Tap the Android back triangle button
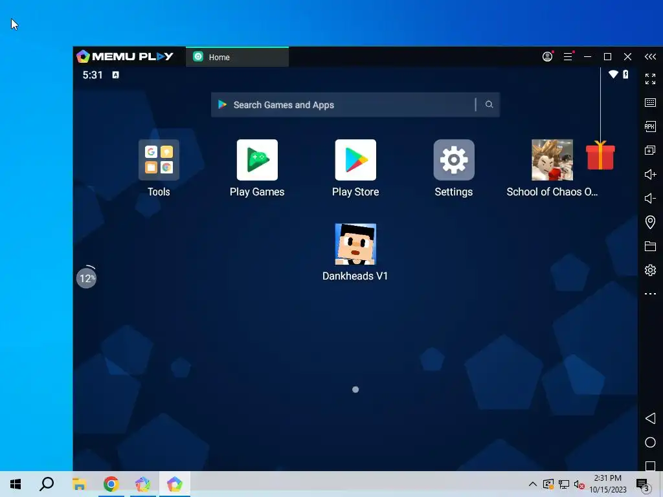The image size is (663, 497). tap(650, 419)
